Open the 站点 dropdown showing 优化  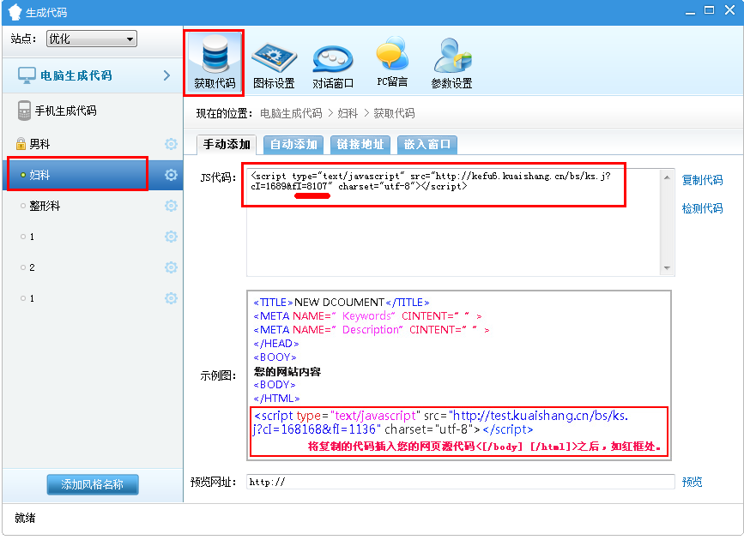pos(91,39)
